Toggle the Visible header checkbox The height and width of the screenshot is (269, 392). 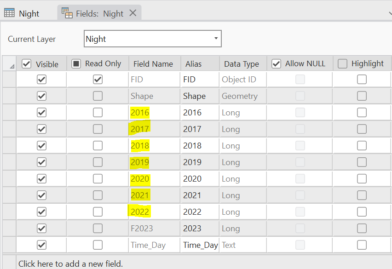coord(27,64)
